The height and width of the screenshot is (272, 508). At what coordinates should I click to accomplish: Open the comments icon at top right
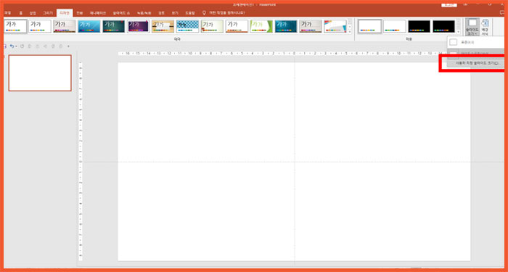tap(502, 13)
